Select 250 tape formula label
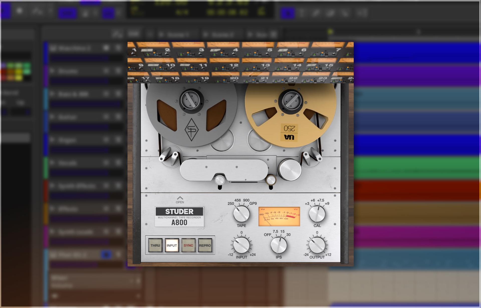Viewport: 481px width, 308px height. pyautogui.click(x=231, y=204)
